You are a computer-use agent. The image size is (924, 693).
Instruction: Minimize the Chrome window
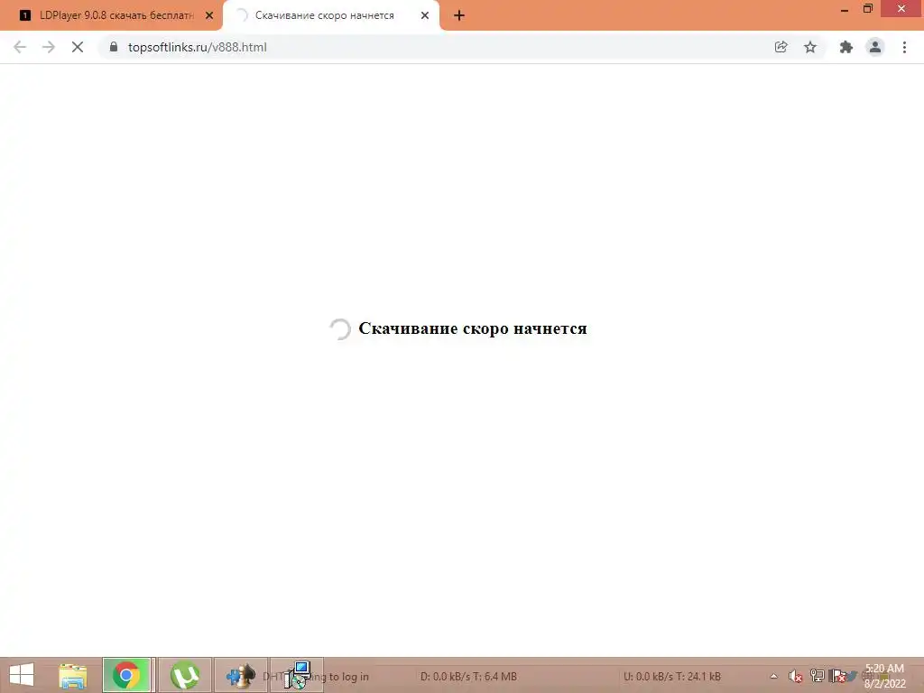845,9
